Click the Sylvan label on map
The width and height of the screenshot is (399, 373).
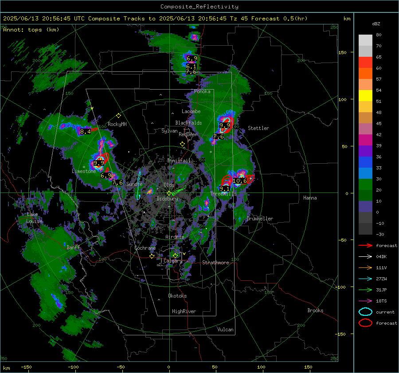[x=169, y=131]
